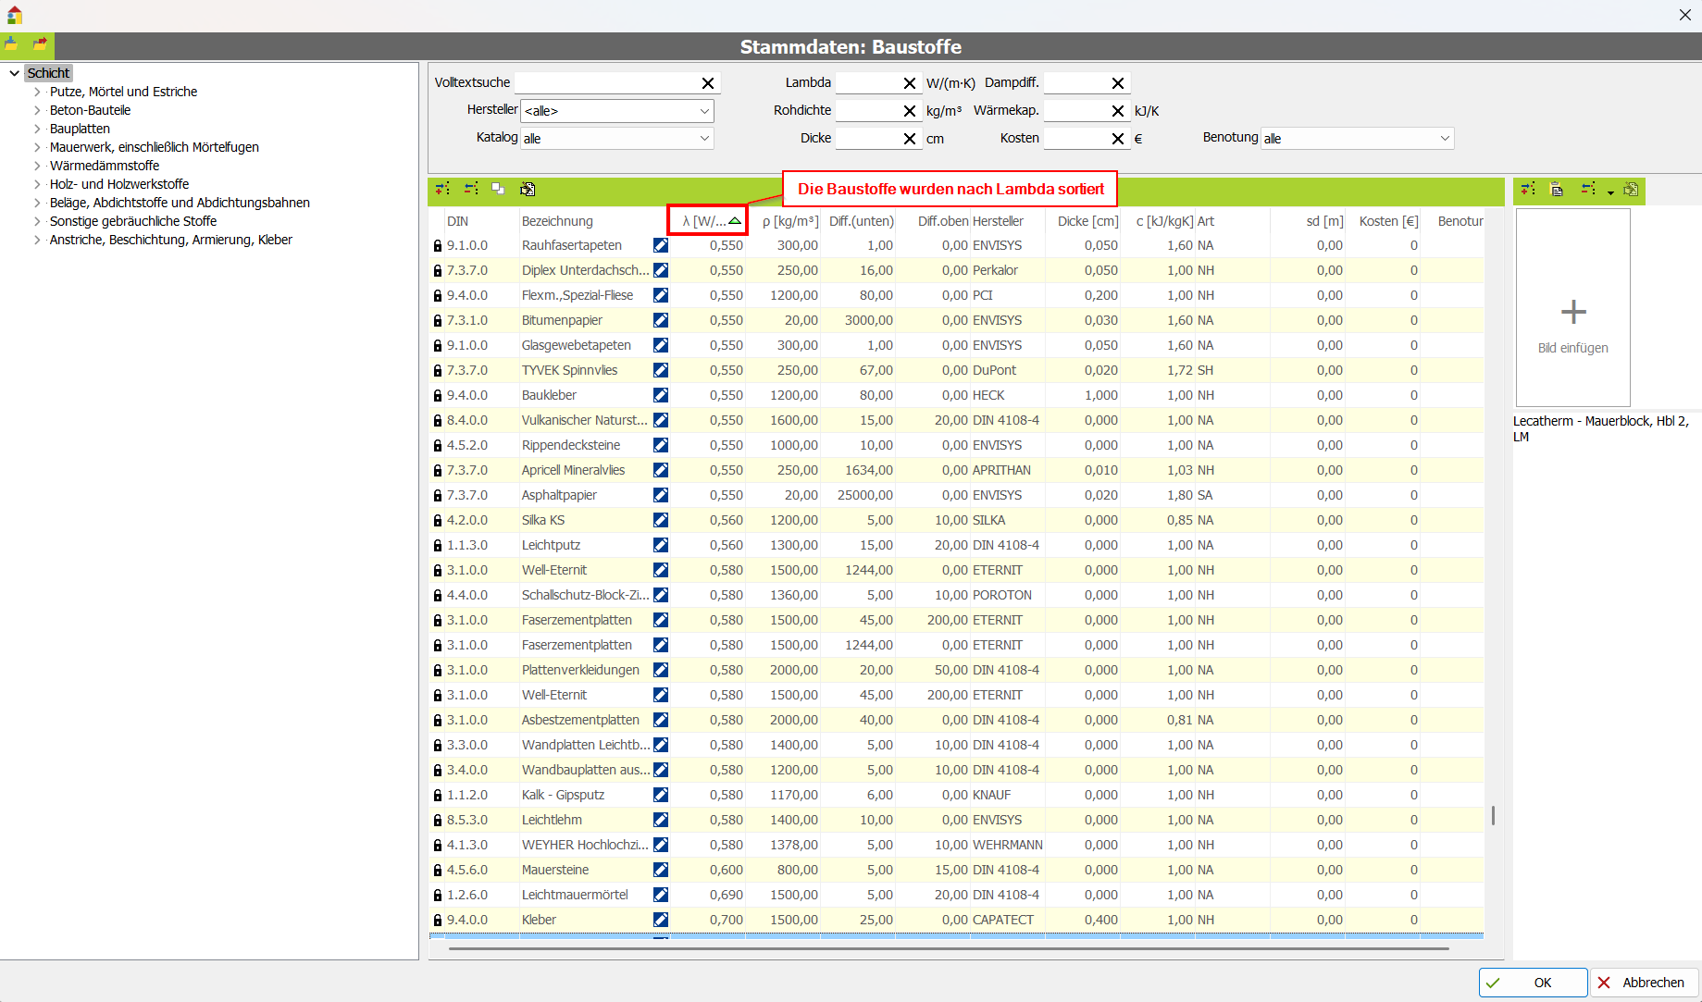
Task: Click the edit icon for Rauhfasertapeten
Action: tap(661, 245)
